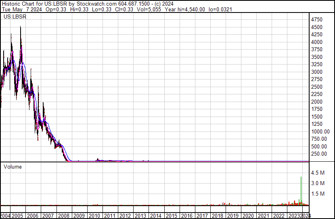Select the 3500 price axis label
This screenshot has height=219, width=335.
tap(316, 57)
